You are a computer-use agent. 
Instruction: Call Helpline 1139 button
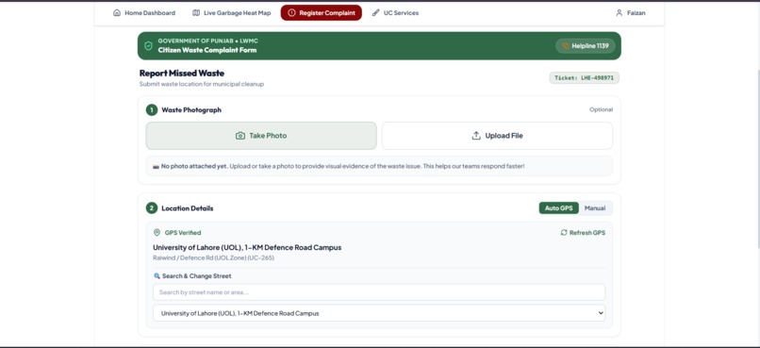(x=586, y=46)
